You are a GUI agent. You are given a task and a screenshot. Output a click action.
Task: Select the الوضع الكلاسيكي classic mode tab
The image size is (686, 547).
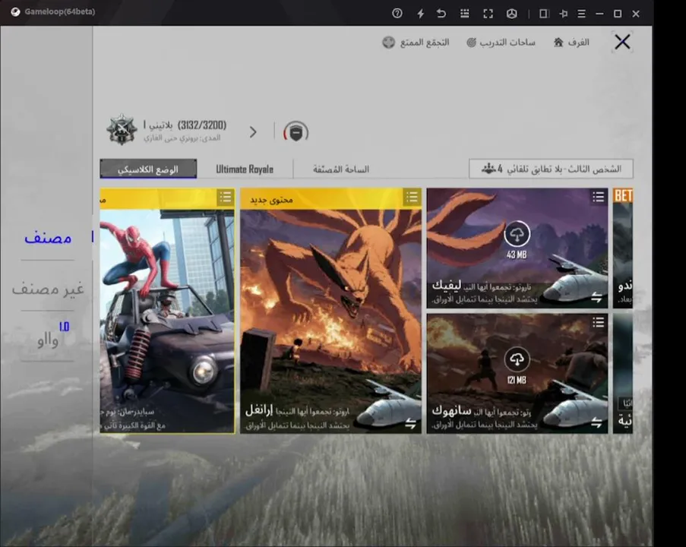(148, 169)
